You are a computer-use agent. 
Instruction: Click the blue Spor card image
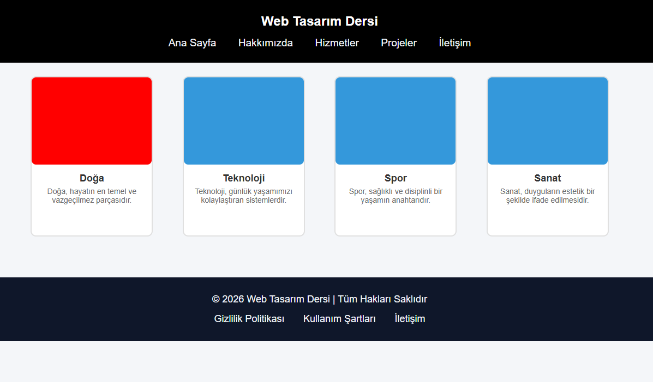pyautogui.click(x=396, y=121)
